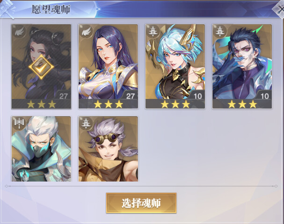Viewport: 284px width, 224px height.
Task: Click the tower class icon on the cyan-haired girl card
Action: [x=153, y=32]
